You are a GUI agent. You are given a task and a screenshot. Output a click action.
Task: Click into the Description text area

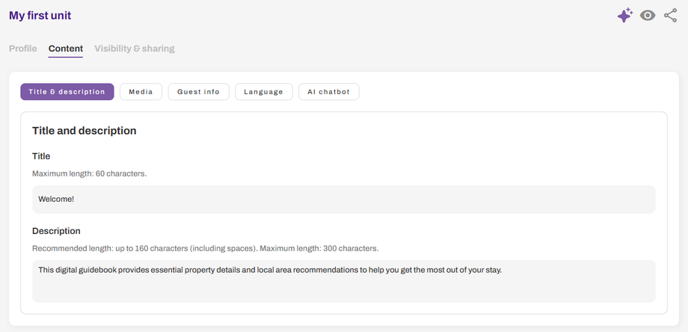coord(343,286)
